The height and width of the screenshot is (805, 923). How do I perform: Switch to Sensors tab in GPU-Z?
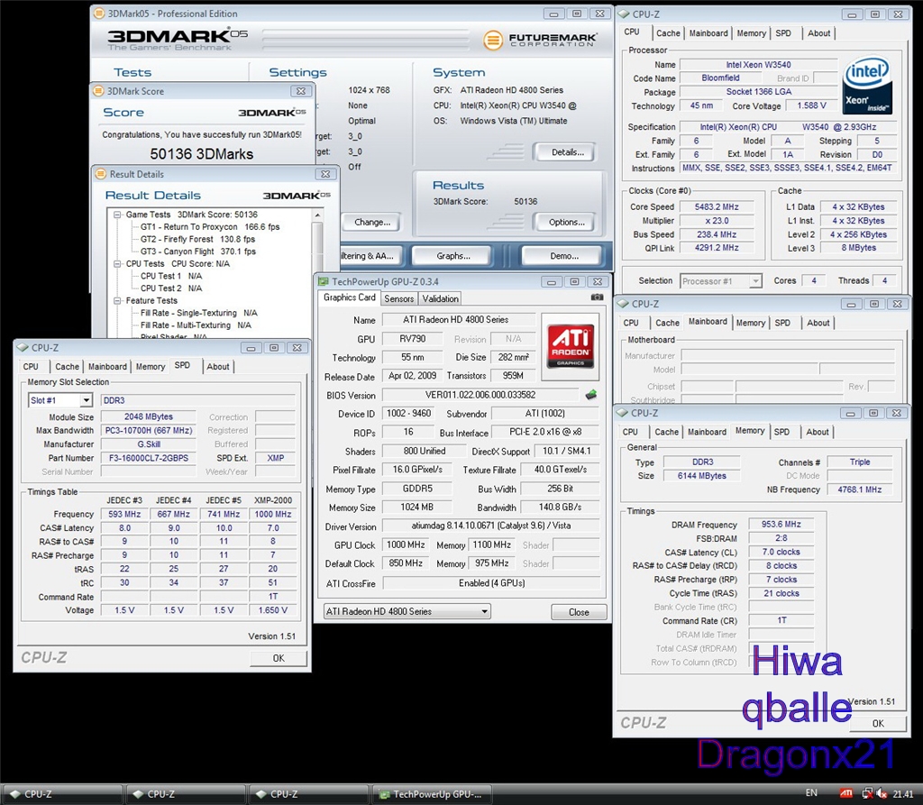coord(398,298)
